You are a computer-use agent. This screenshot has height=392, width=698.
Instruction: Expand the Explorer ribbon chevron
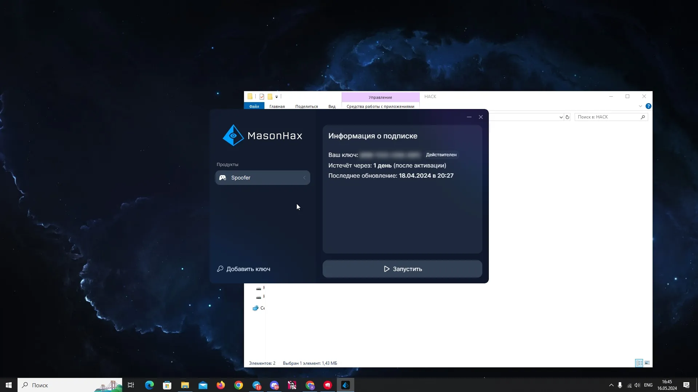(x=640, y=106)
